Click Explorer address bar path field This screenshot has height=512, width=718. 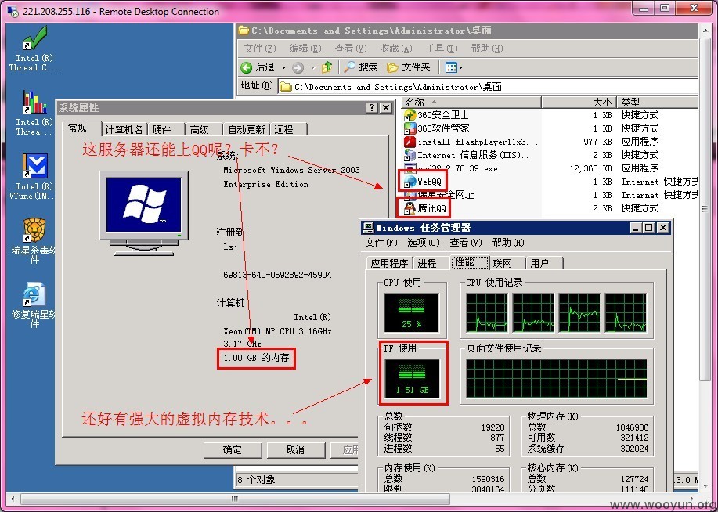[488, 87]
